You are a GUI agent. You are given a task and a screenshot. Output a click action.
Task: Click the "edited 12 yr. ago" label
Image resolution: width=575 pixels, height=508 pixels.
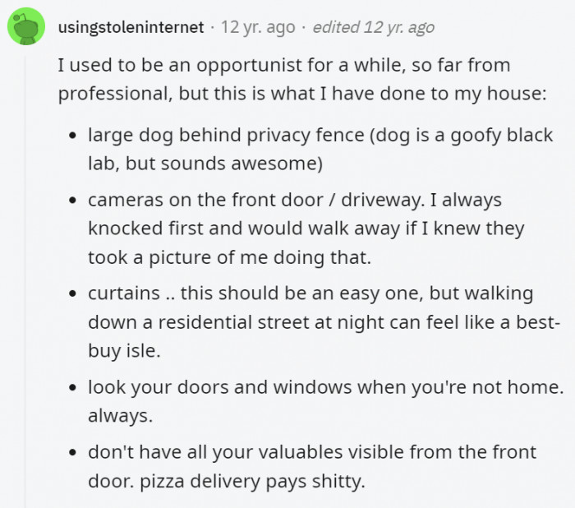[373, 27]
